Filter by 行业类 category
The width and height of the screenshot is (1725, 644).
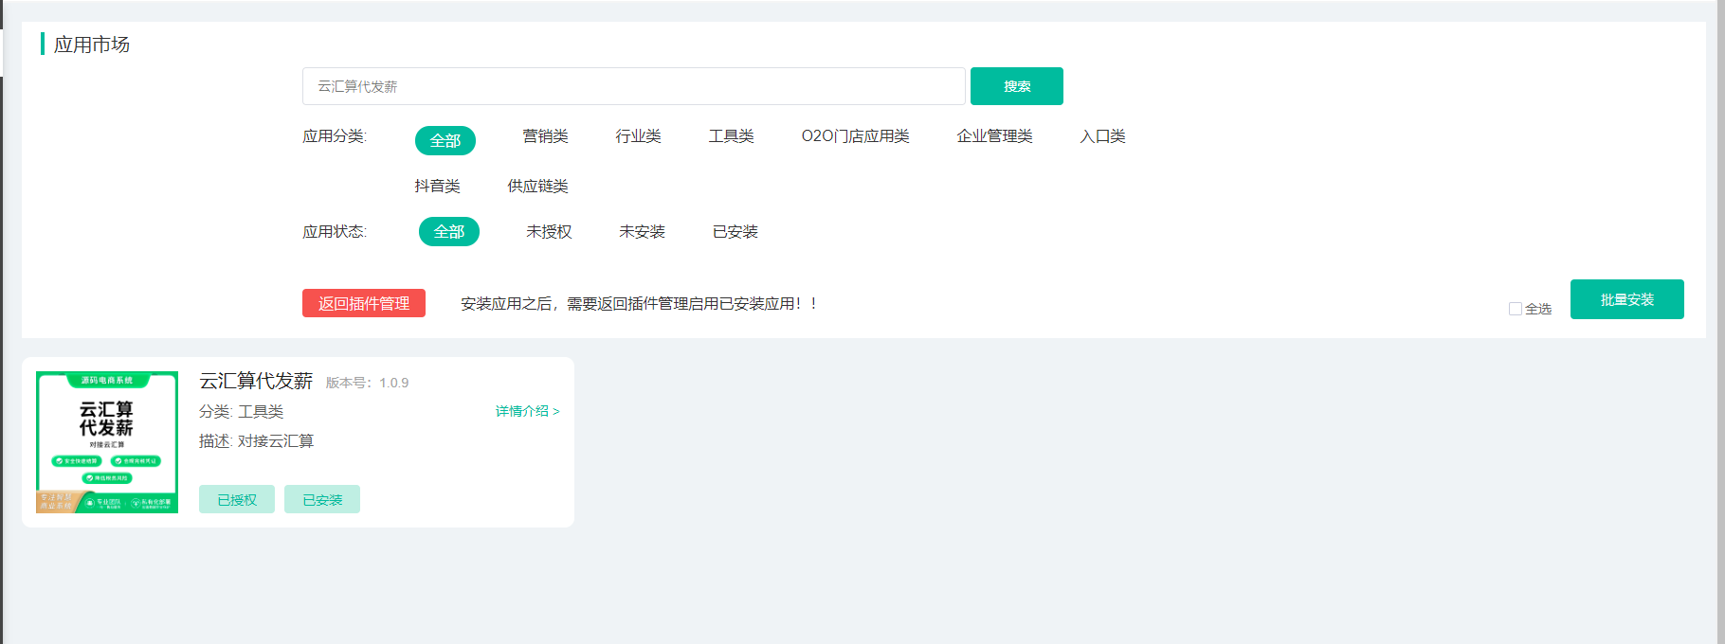(638, 136)
